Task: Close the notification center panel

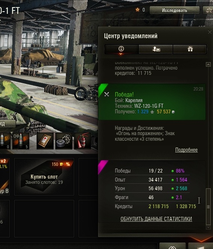Action: [210, 32]
